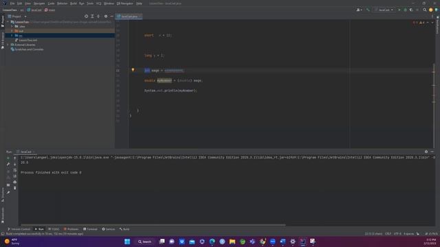
Task: Expand the .idea folder node
Action: [12, 26]
